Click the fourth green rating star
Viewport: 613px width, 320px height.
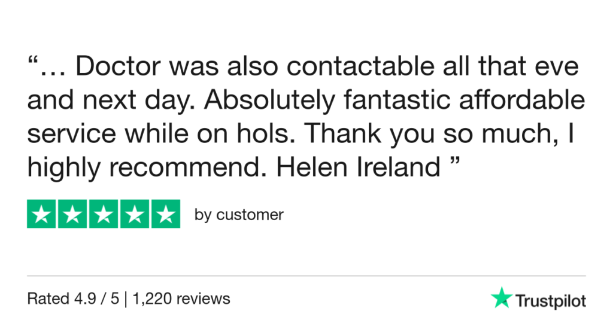[x=134, y=214]
